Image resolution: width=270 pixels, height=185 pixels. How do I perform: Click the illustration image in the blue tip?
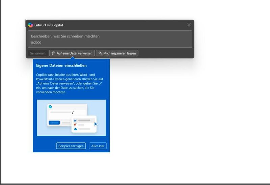point(72,117)
